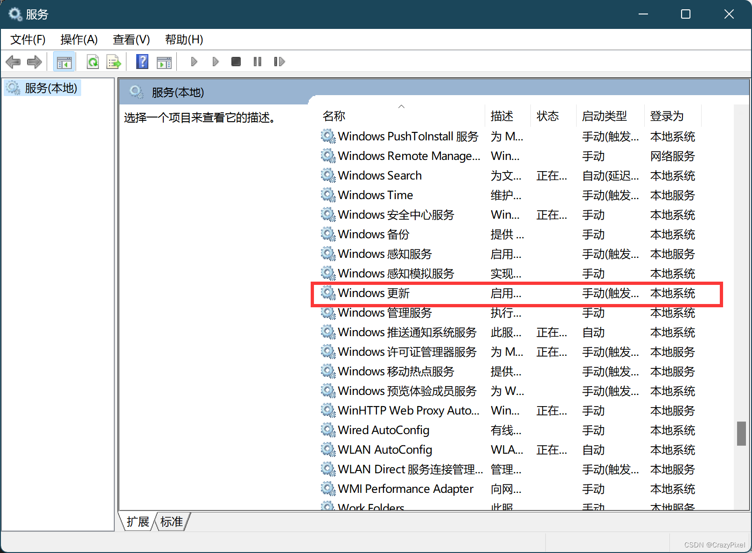The width and height of the screenshot is (752, 553).
Task: Click 自动(延迟 startup type of Windows Search
Action: tap(610, 176)
